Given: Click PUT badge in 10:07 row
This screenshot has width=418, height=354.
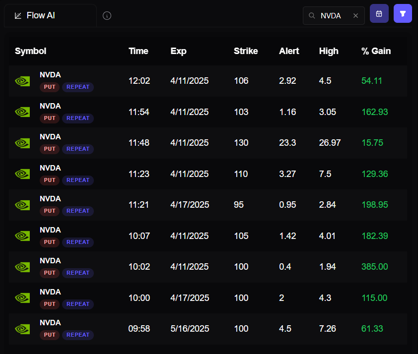Looking at the screenshot, I should pyautogui.click(x=50, y=242).
